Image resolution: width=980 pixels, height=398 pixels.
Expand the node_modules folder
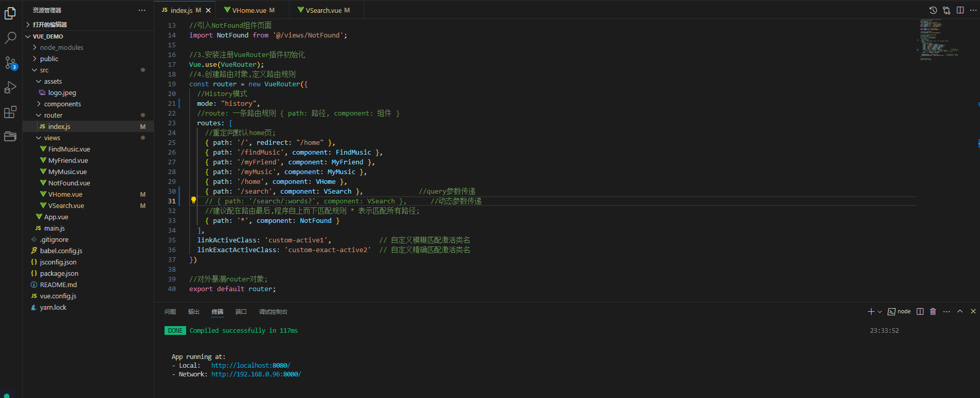(x=88, y=47)
